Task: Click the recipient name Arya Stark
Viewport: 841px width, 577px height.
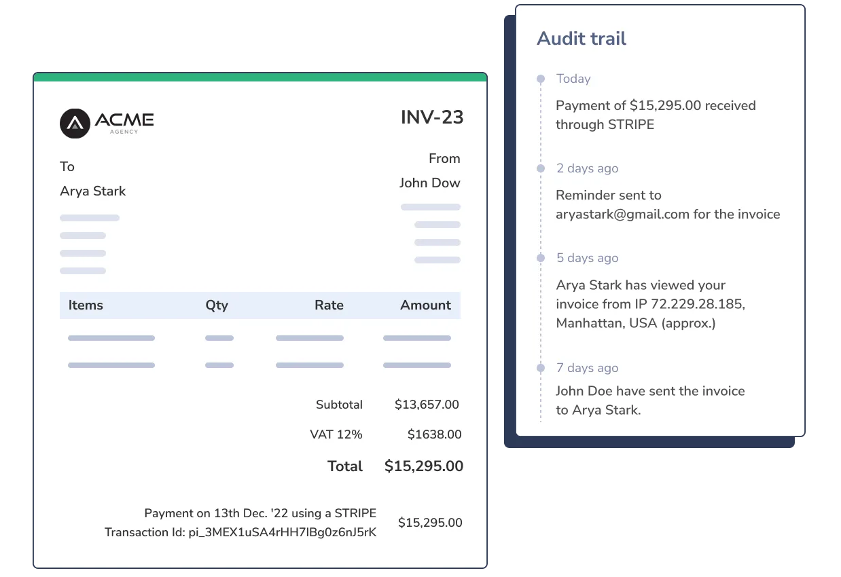Action: tap(93, 191)
